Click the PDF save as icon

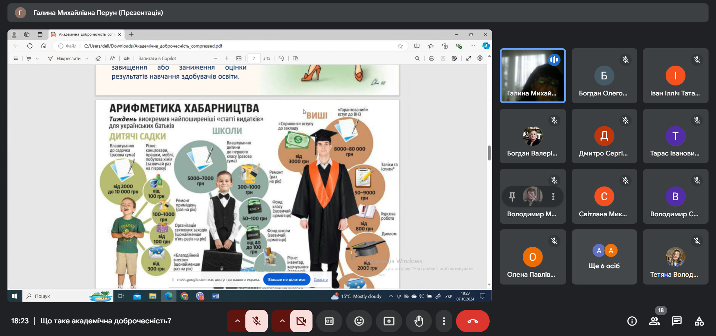pyautogui.click(x=454, y=58)
